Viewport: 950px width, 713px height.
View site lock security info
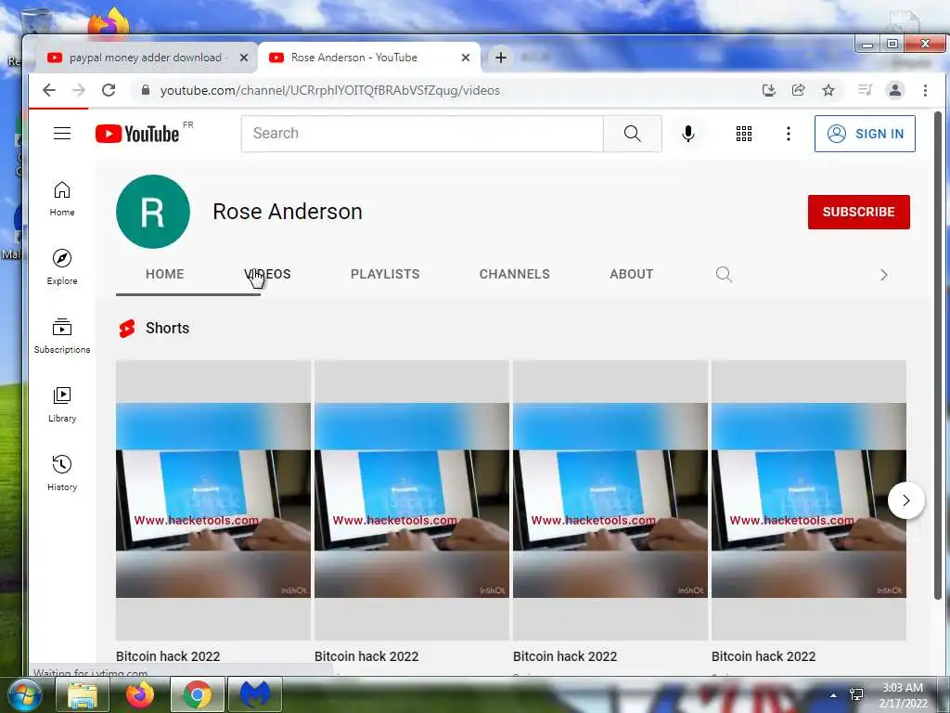[145, 90]
